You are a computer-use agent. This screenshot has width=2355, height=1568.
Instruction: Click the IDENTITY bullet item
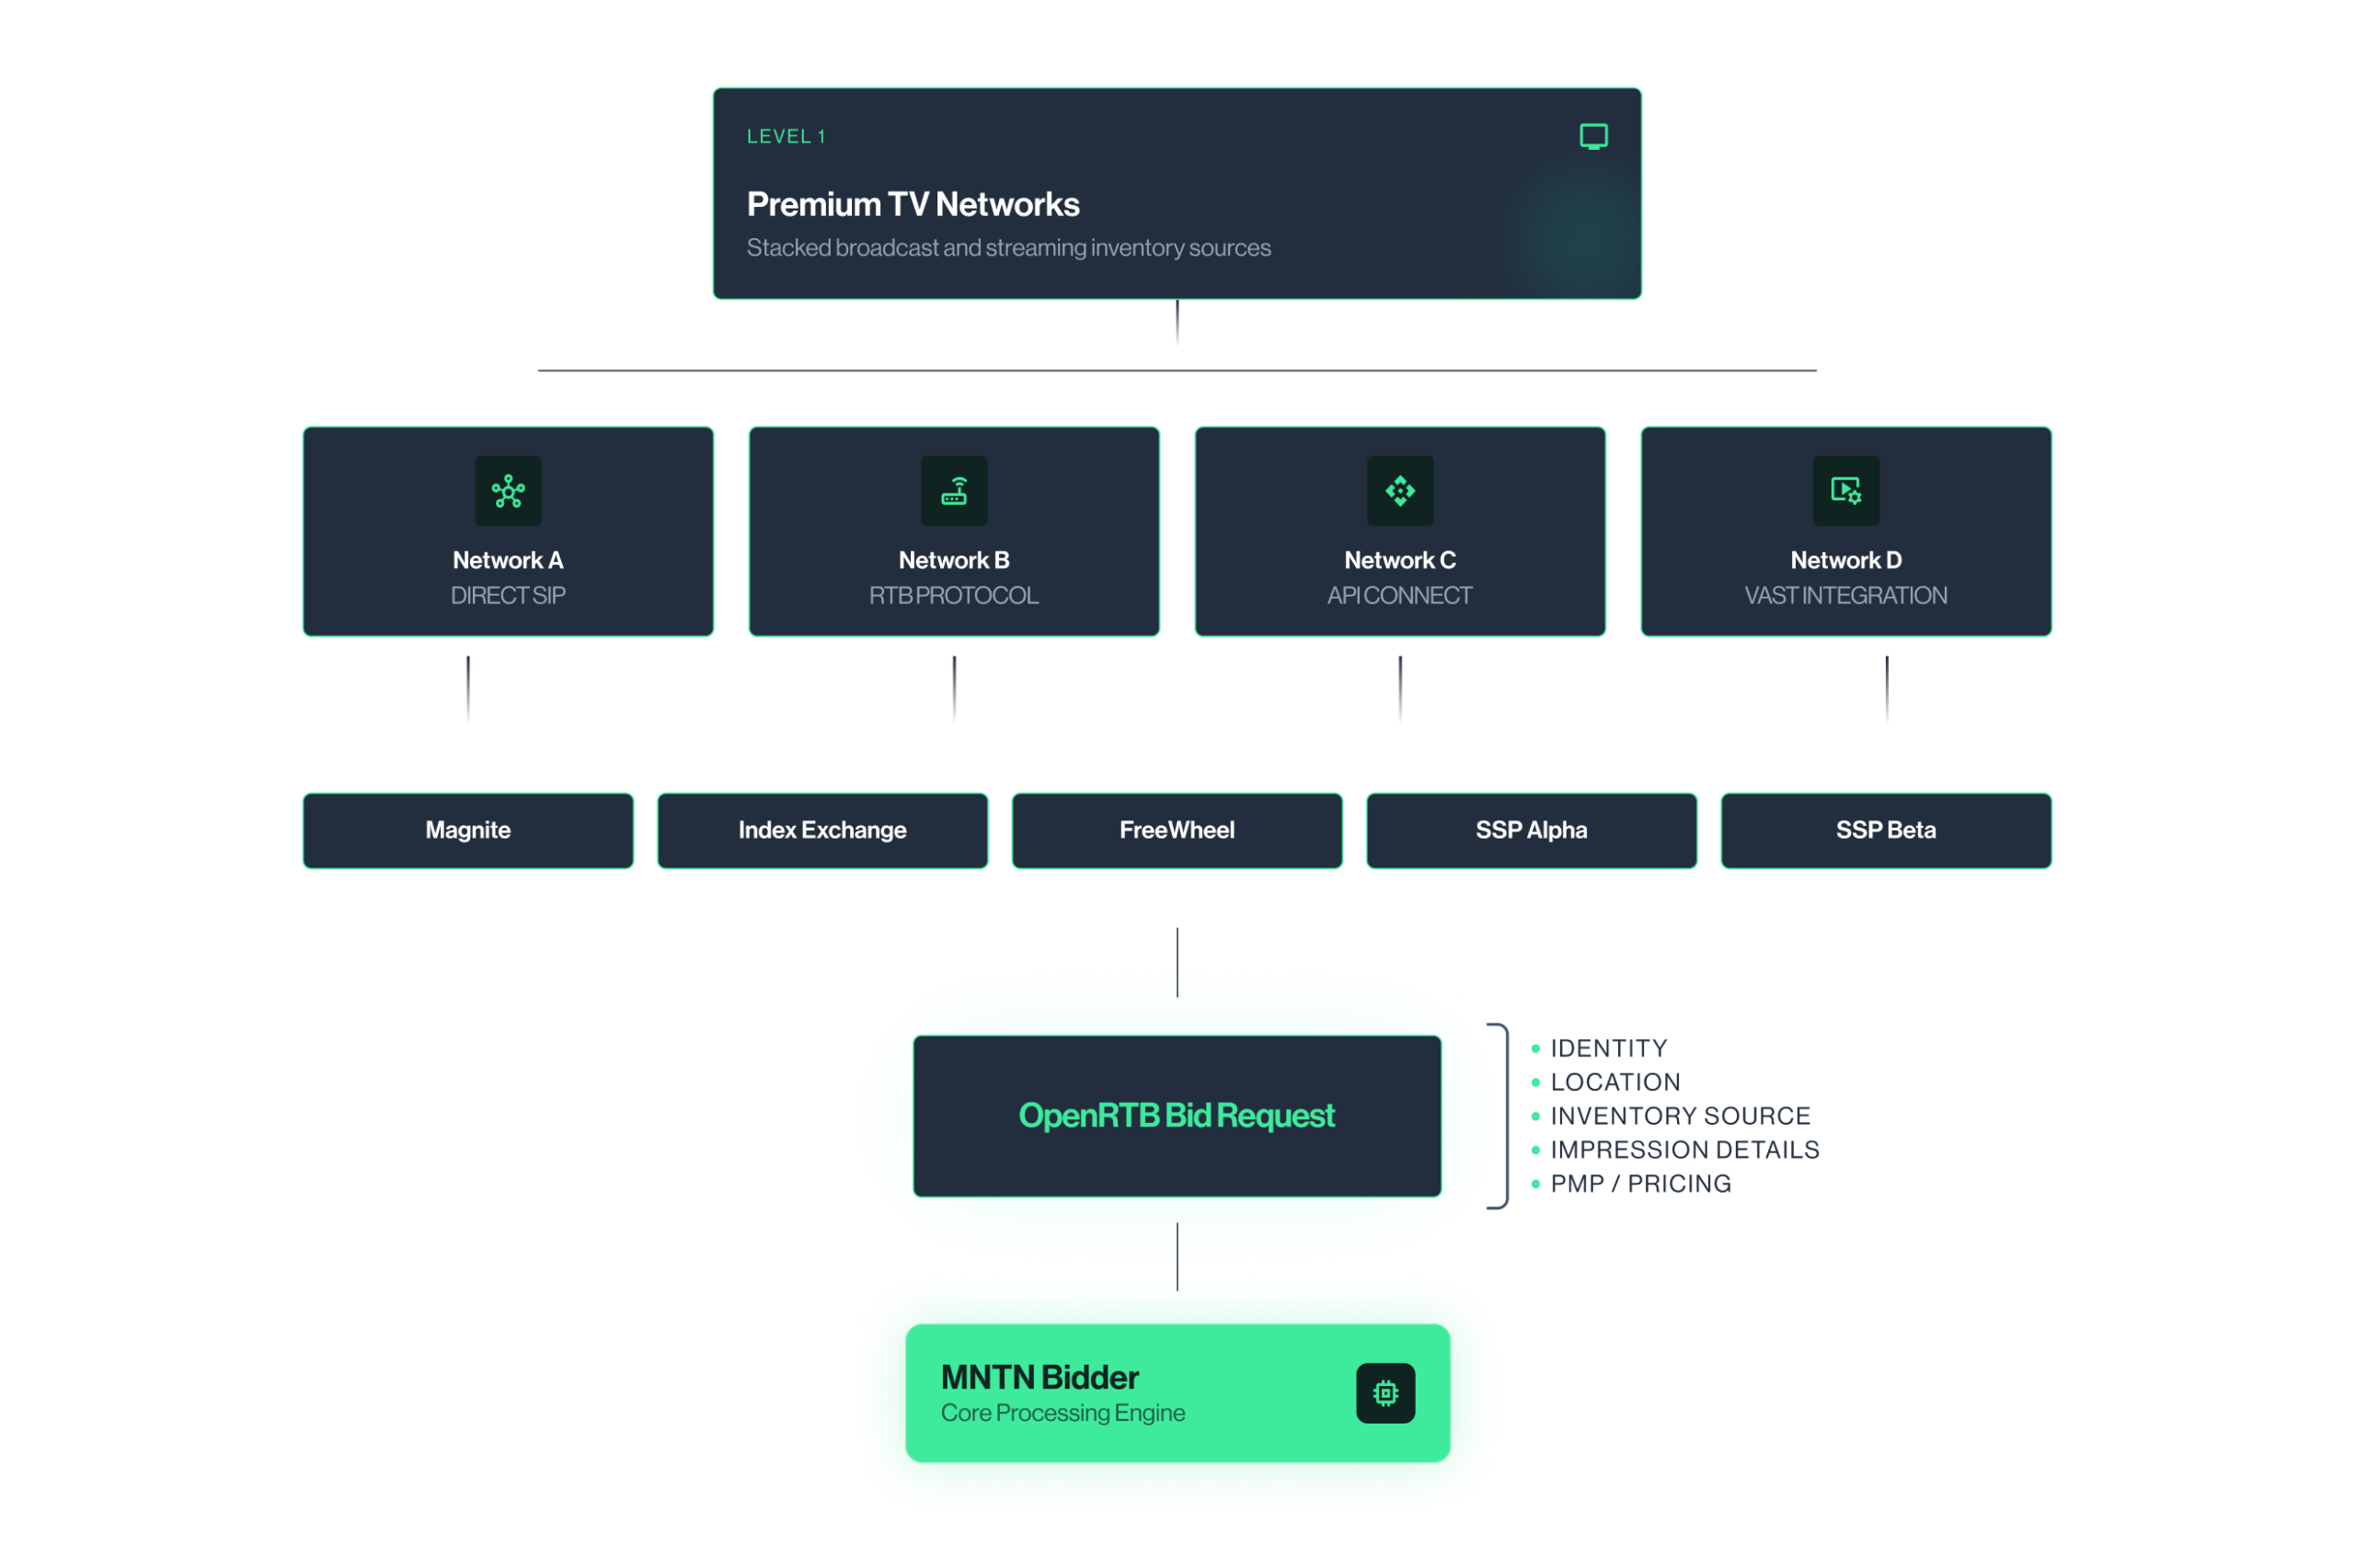[x=1608, y=1048]
